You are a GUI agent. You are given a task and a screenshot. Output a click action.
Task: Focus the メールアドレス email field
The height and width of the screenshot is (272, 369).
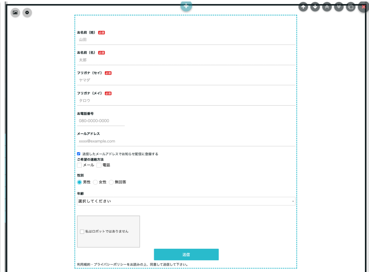tap(186, 141)
